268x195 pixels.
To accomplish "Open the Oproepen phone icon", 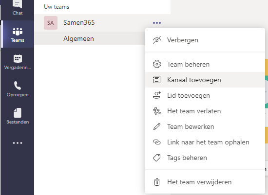I will (18, 86).
